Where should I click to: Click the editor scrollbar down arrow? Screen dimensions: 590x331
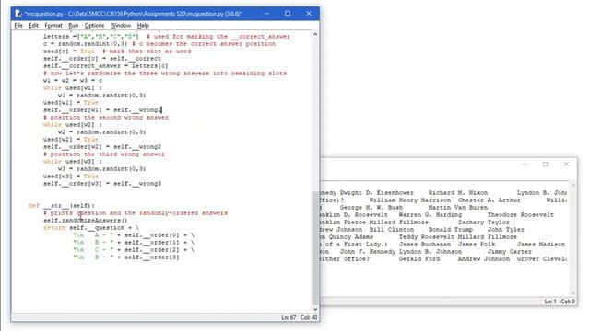point(315,309)
